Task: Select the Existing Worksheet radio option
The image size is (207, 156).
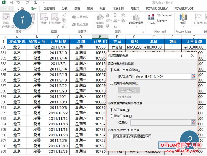Action: 112,116
